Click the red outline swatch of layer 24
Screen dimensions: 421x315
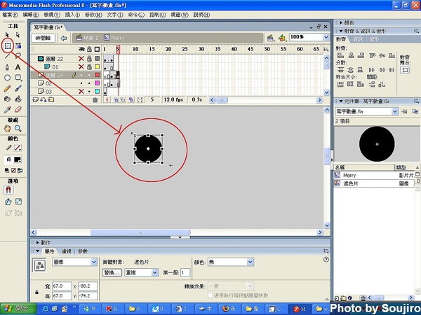[x=98, y=75]
